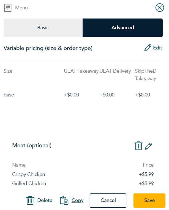
Task: Click the underlined Copy link
Action: point(78,201)
